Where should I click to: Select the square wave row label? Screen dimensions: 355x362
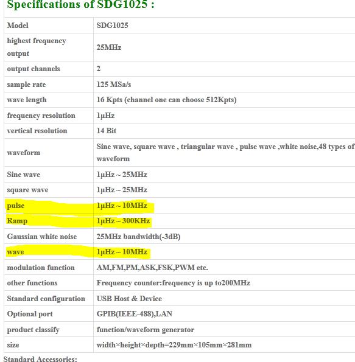pos(28,190)
